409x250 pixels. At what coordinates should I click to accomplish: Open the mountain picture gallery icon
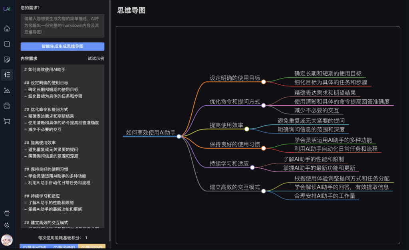coord(7,90)
